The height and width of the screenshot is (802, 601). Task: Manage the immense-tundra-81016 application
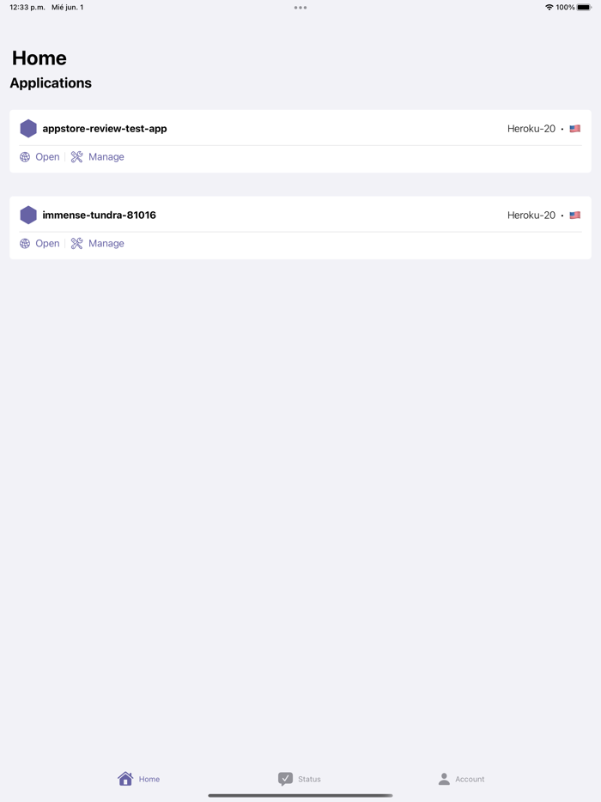tap(106, 244)
